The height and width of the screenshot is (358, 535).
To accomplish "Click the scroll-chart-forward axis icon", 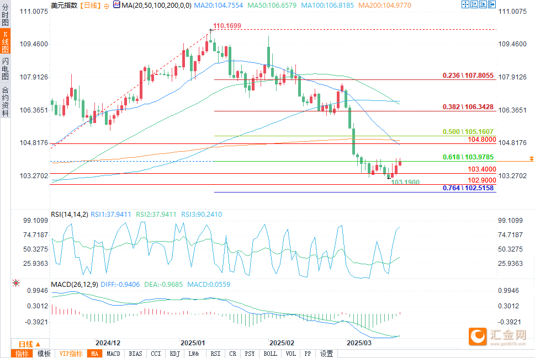I will tap(483, 4).
